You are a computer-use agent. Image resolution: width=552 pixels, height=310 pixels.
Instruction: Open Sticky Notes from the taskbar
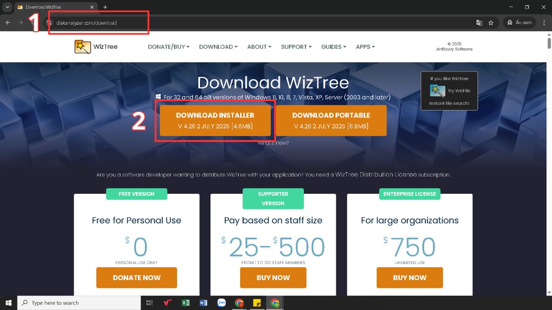tap(257, 303)
